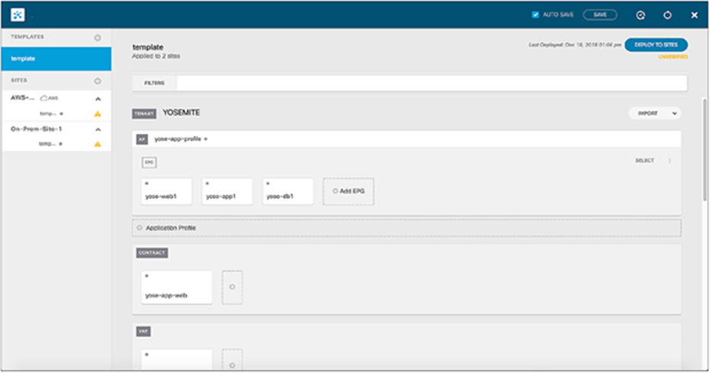Close the template editor with X
The width and height of the screenshot is (710, 373).
[694, 15]
